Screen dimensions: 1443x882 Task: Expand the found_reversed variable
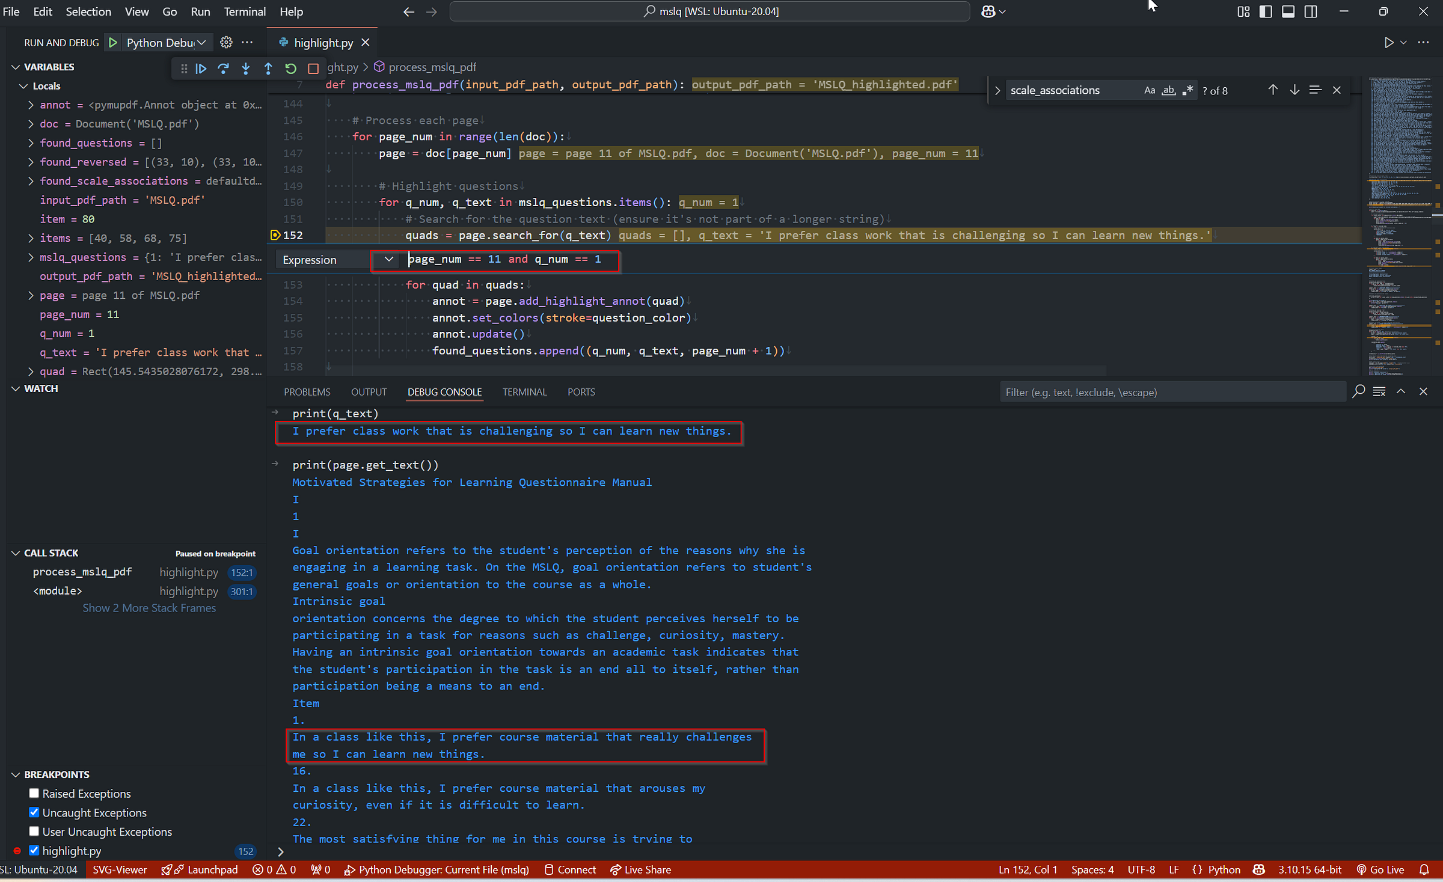click(31, 162)
